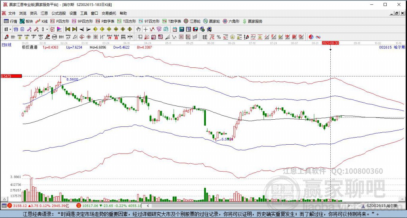This screenshot has width=407, height=218.
Task: Open the 工具 menu
Action: coord(83,13)
